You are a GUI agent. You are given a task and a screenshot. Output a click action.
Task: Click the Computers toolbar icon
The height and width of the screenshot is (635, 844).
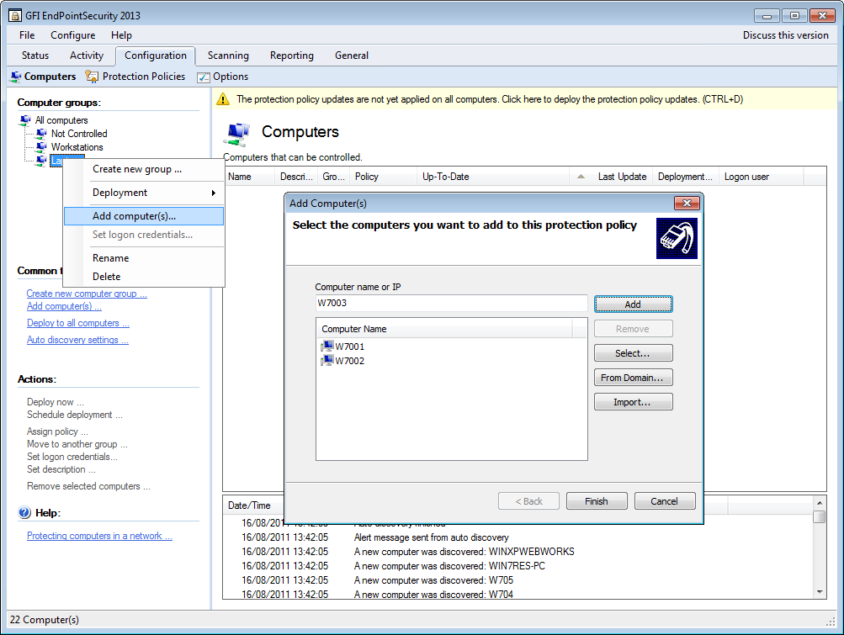pyautogui.click(x=16, y=77)
